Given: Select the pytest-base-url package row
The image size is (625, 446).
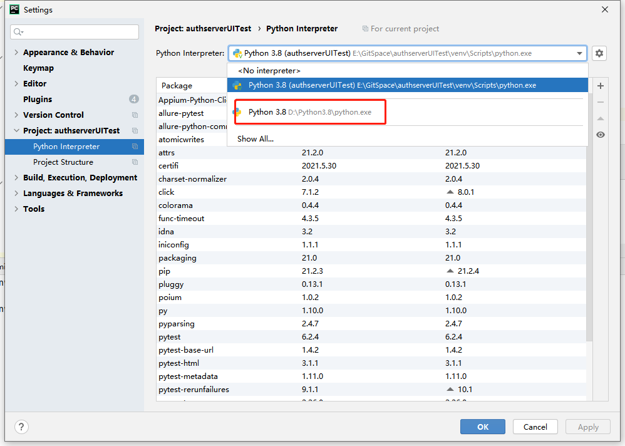Looking at the screenshot, I should [x=371, y=350].
